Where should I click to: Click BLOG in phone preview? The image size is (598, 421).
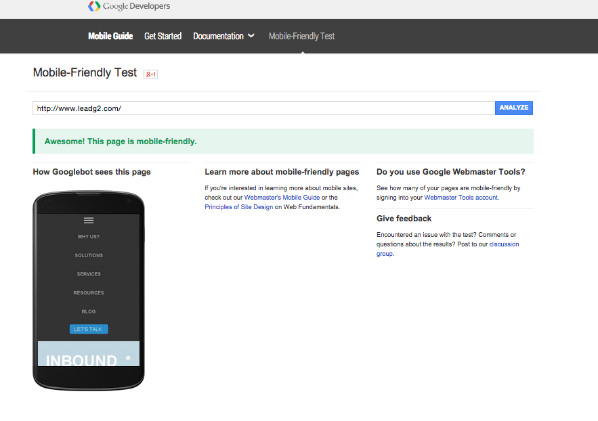pos(89,311)
